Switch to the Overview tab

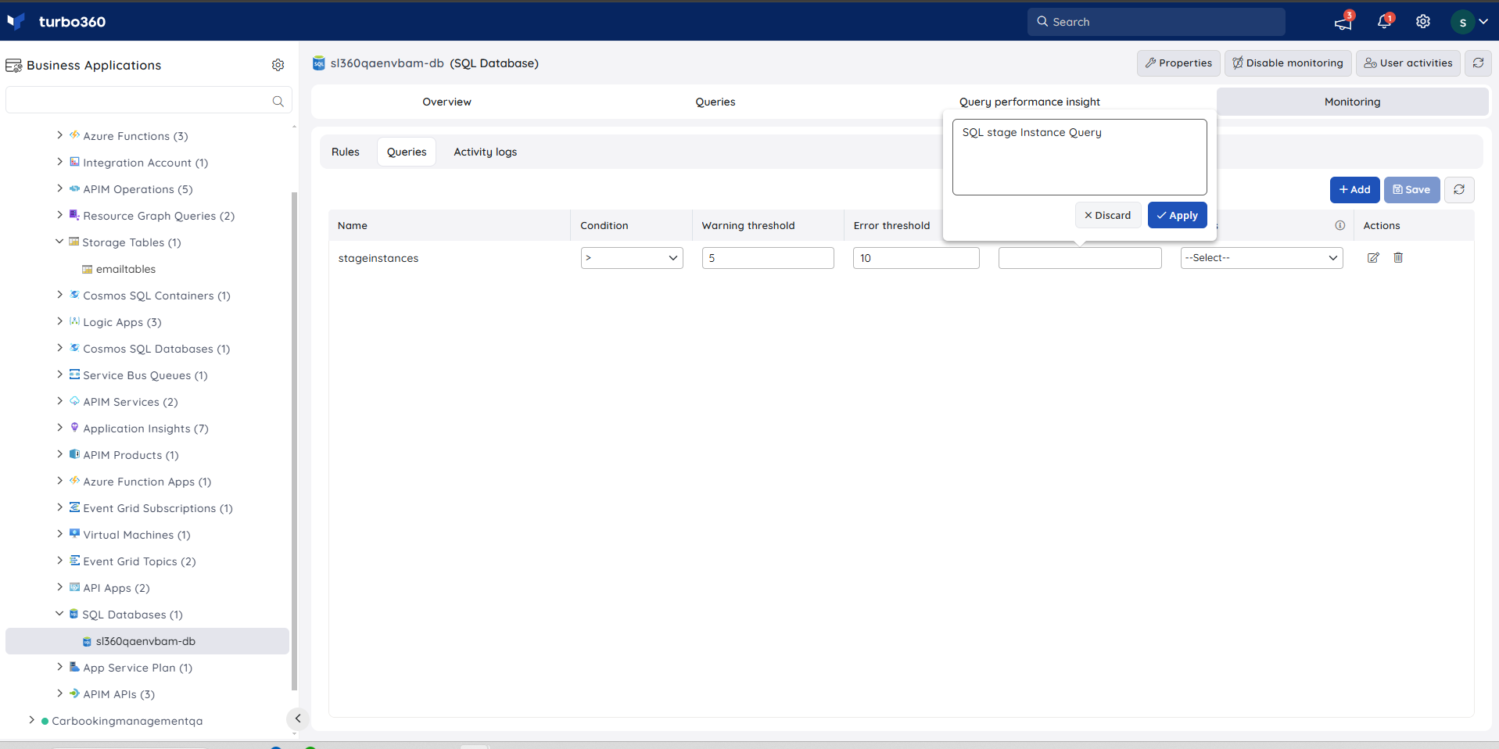446,102
